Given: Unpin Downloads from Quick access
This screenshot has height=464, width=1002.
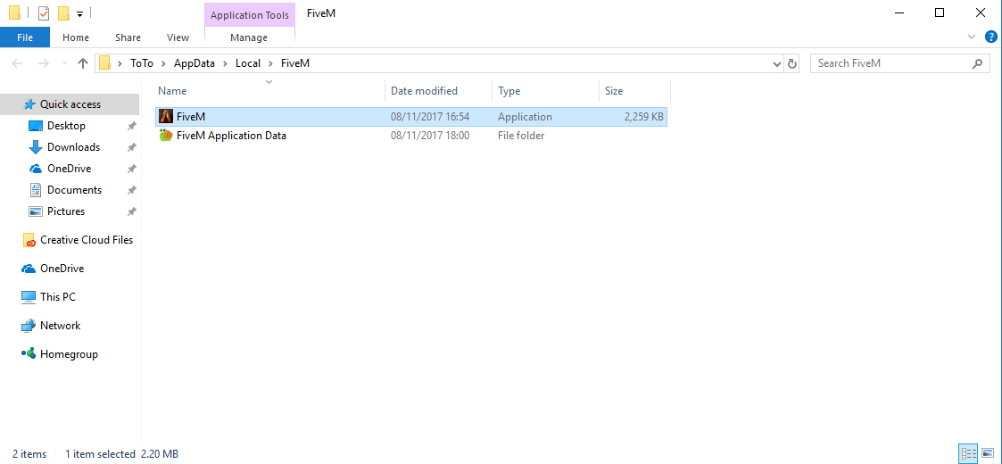Looking at the screenshot, I should point(131,147).
